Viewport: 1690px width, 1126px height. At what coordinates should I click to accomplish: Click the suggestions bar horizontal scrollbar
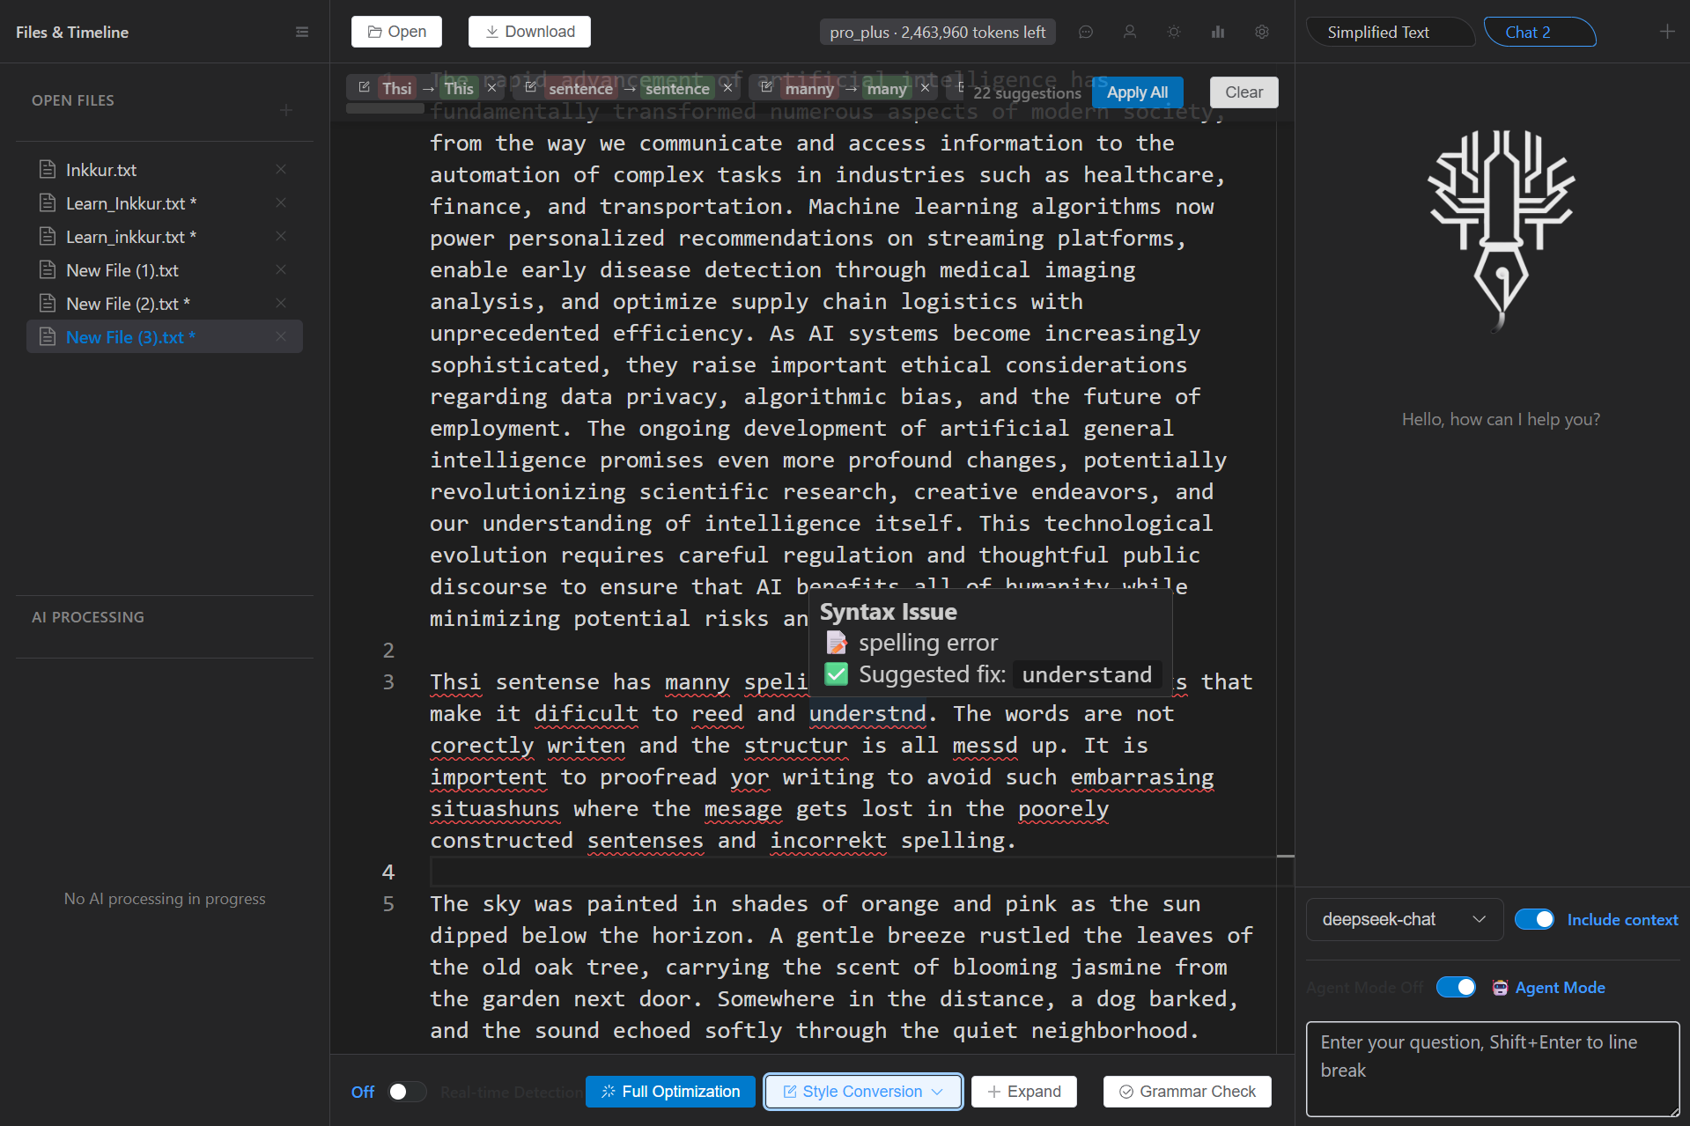tap(385, 108)
